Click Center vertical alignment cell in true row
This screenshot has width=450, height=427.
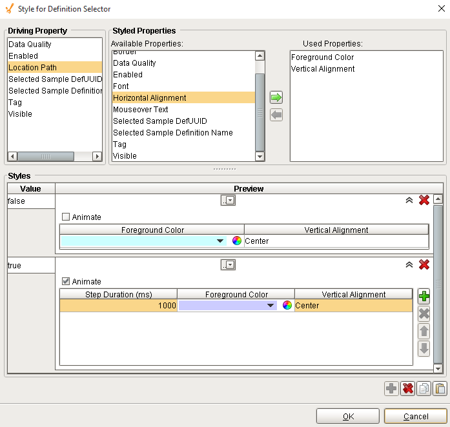click(x=354, y=305)
